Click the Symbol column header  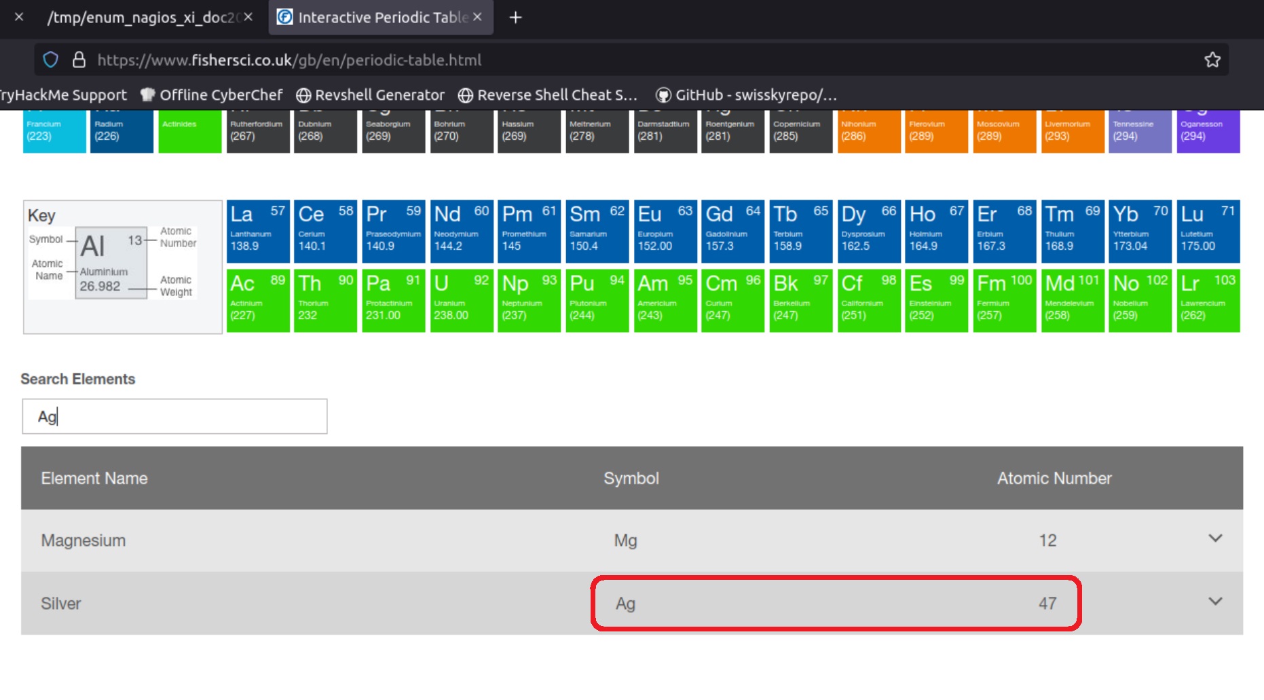coord(631,478)
